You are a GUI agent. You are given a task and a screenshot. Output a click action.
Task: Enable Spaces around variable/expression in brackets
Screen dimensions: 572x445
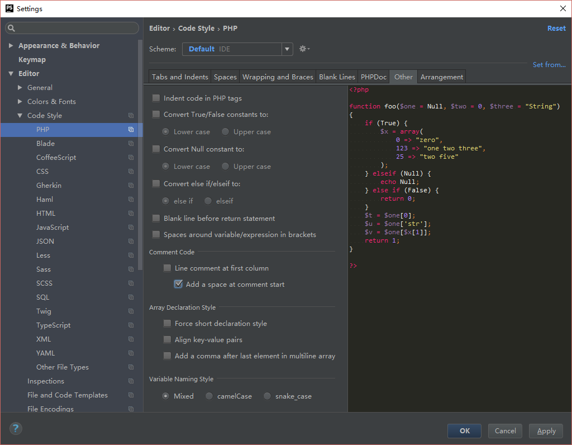(156, 234)
